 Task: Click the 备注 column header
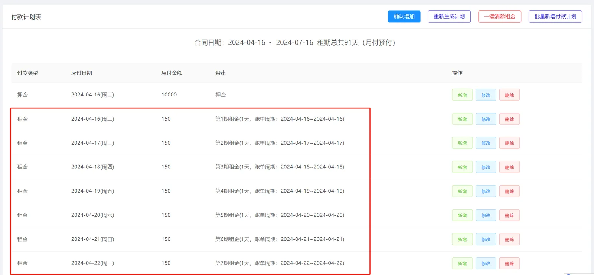(221, 73)
